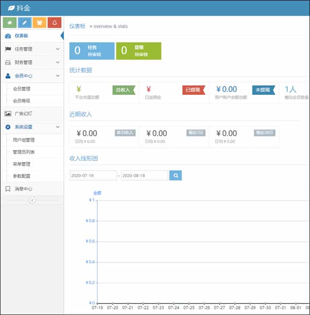Image resolution: width=310 pixels, height=315 pixels.
Task: Click the end date field 2020-08-18
Action: pos(145,176)
